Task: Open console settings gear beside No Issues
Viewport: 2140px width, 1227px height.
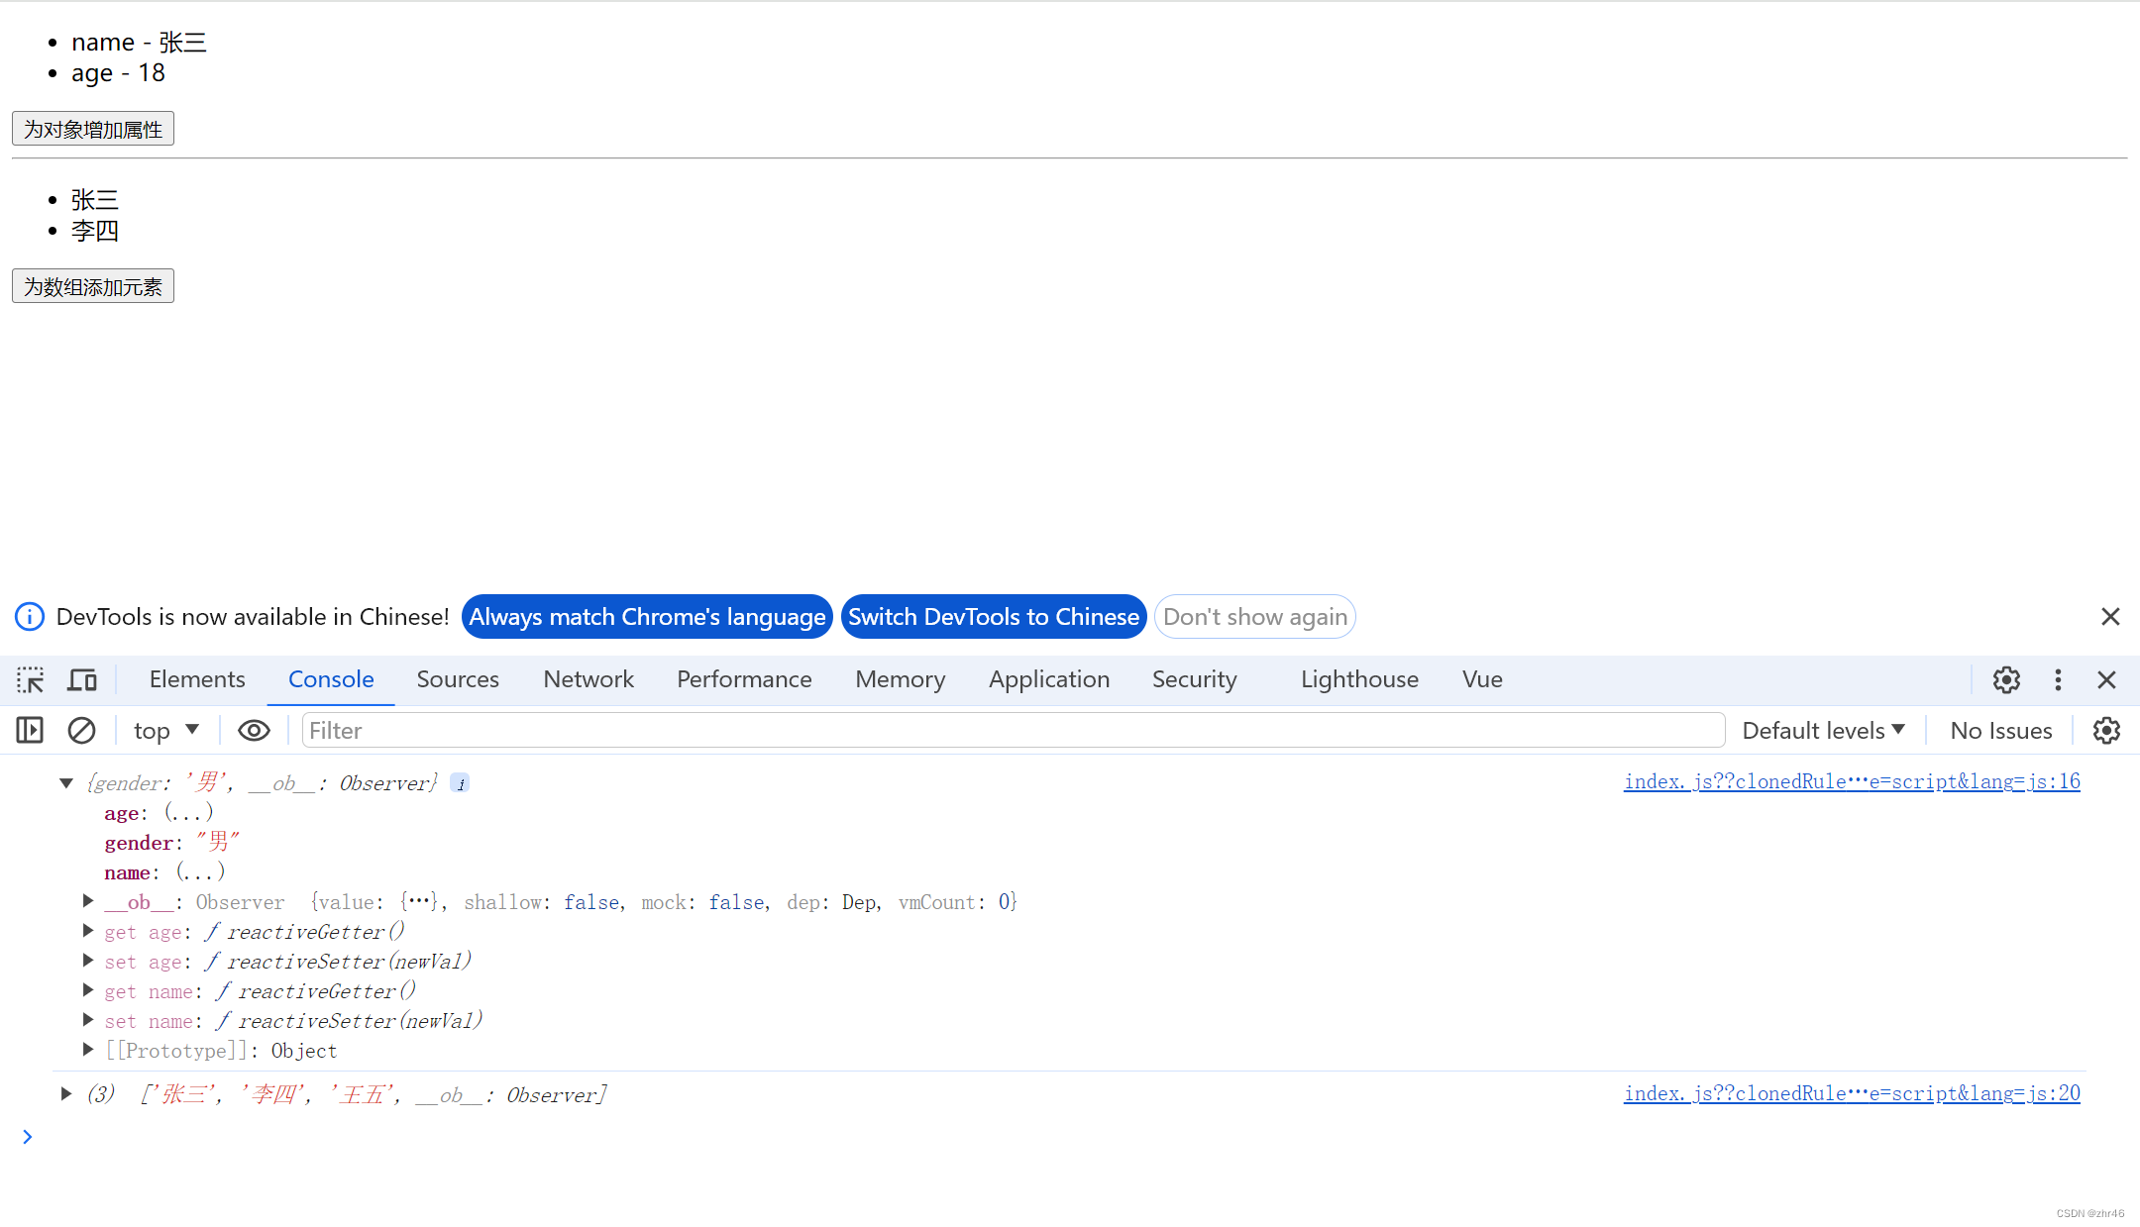Action: point(2106,731)
